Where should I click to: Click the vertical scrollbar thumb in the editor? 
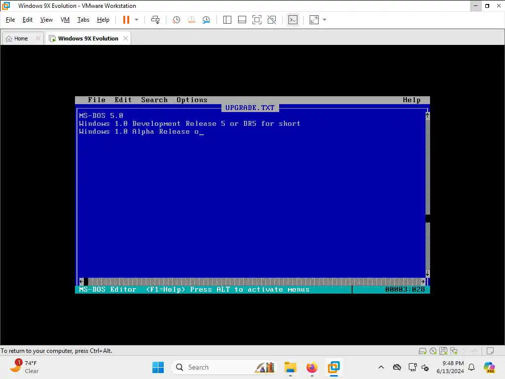[x=428, y=219]
